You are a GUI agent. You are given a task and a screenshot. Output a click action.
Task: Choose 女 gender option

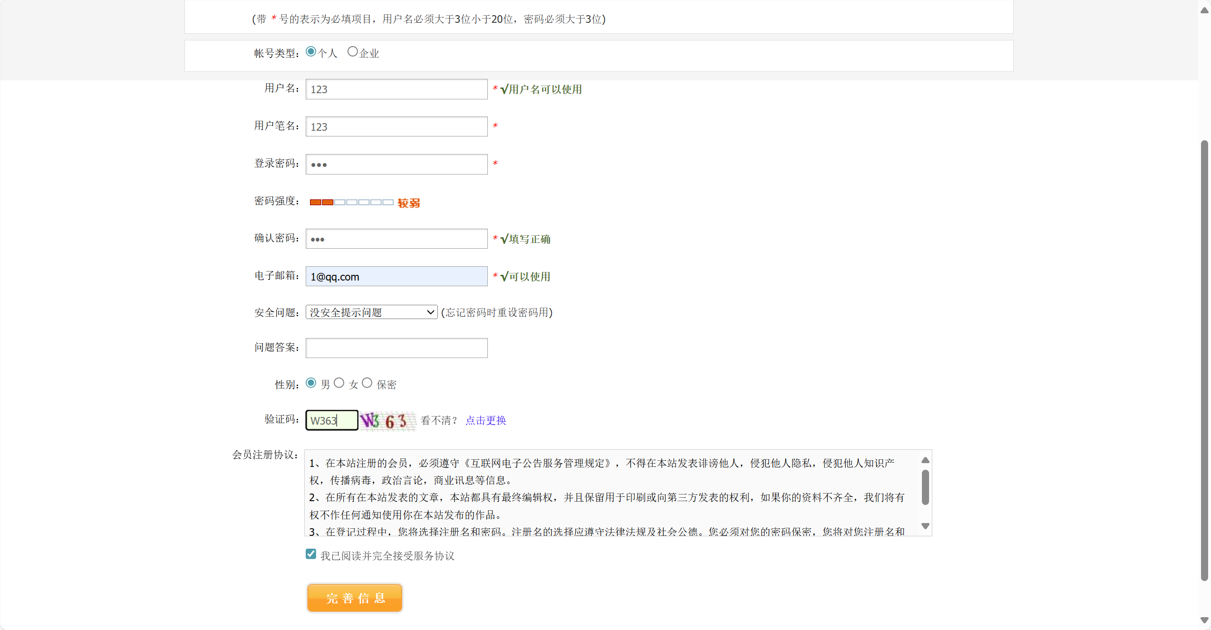pos(339,383)
